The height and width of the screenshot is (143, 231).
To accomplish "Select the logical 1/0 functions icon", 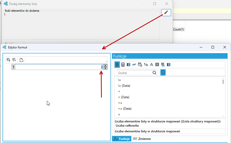I will pos(146,65).
